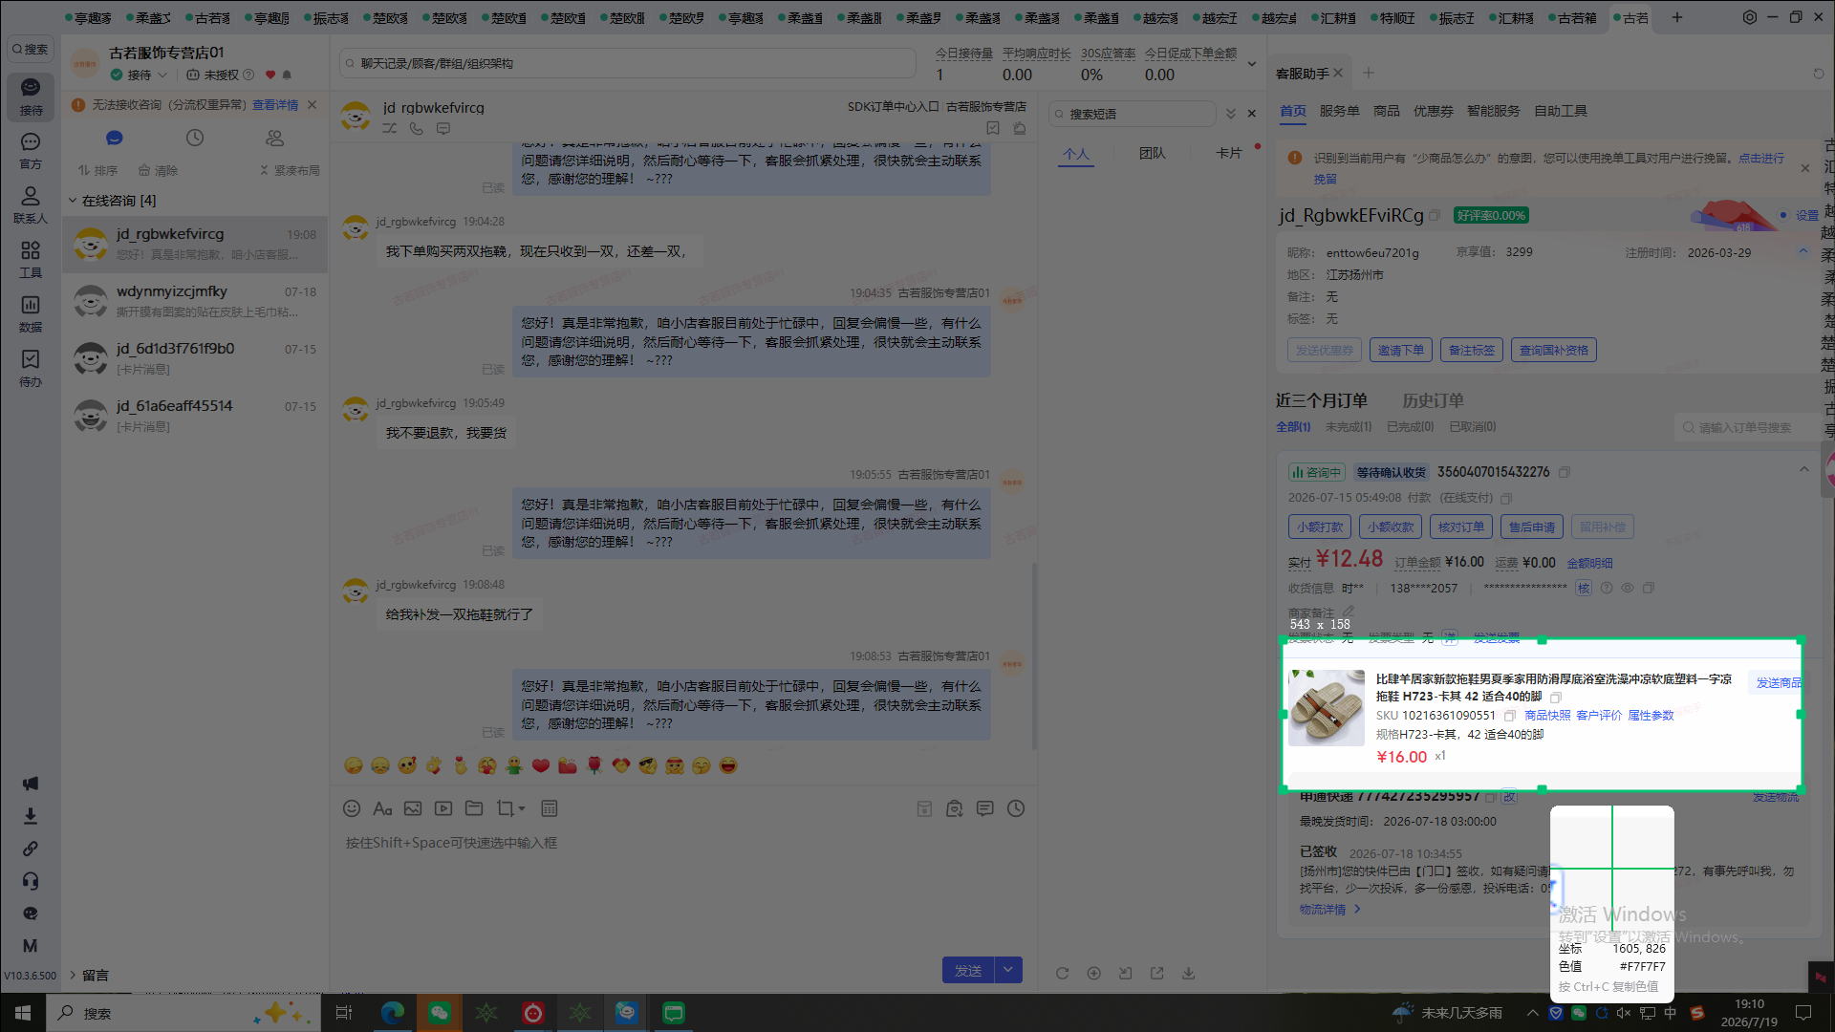Switch to the 商品 tab

click(1386, 111)
